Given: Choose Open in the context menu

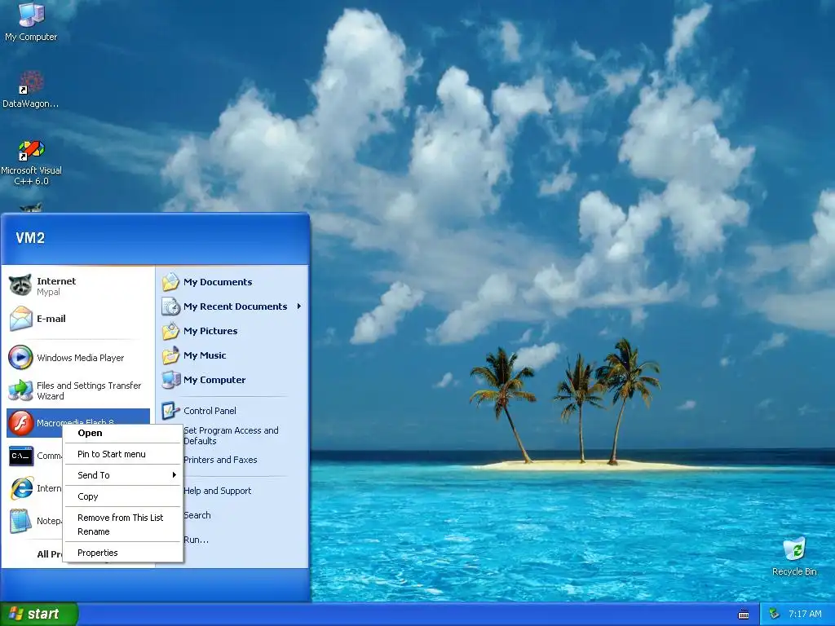Looking at the screenshot, I should (x=123, y=433).
